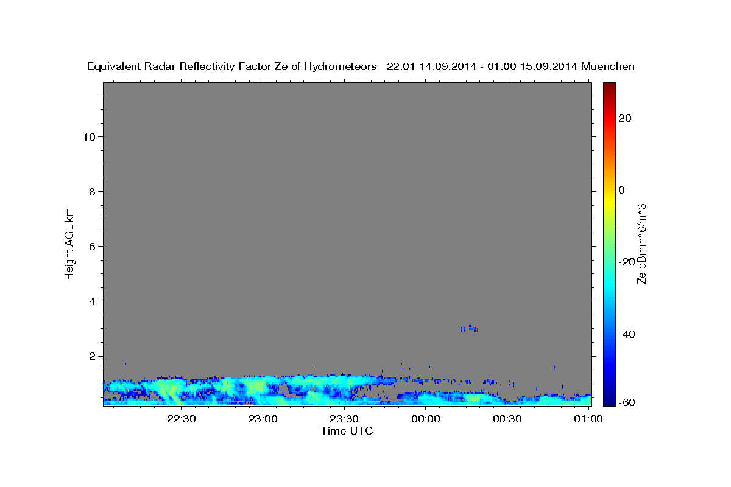Viewport: 731px width, 487px height.
Task: Click the height label 6
Action: coord(91,246)
